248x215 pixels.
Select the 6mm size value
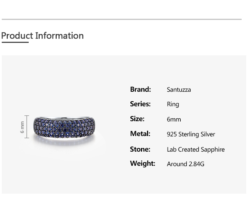tap(174, 119)
